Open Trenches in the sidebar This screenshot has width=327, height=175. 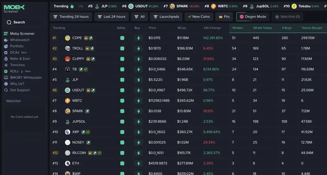(x=17, y=65)
